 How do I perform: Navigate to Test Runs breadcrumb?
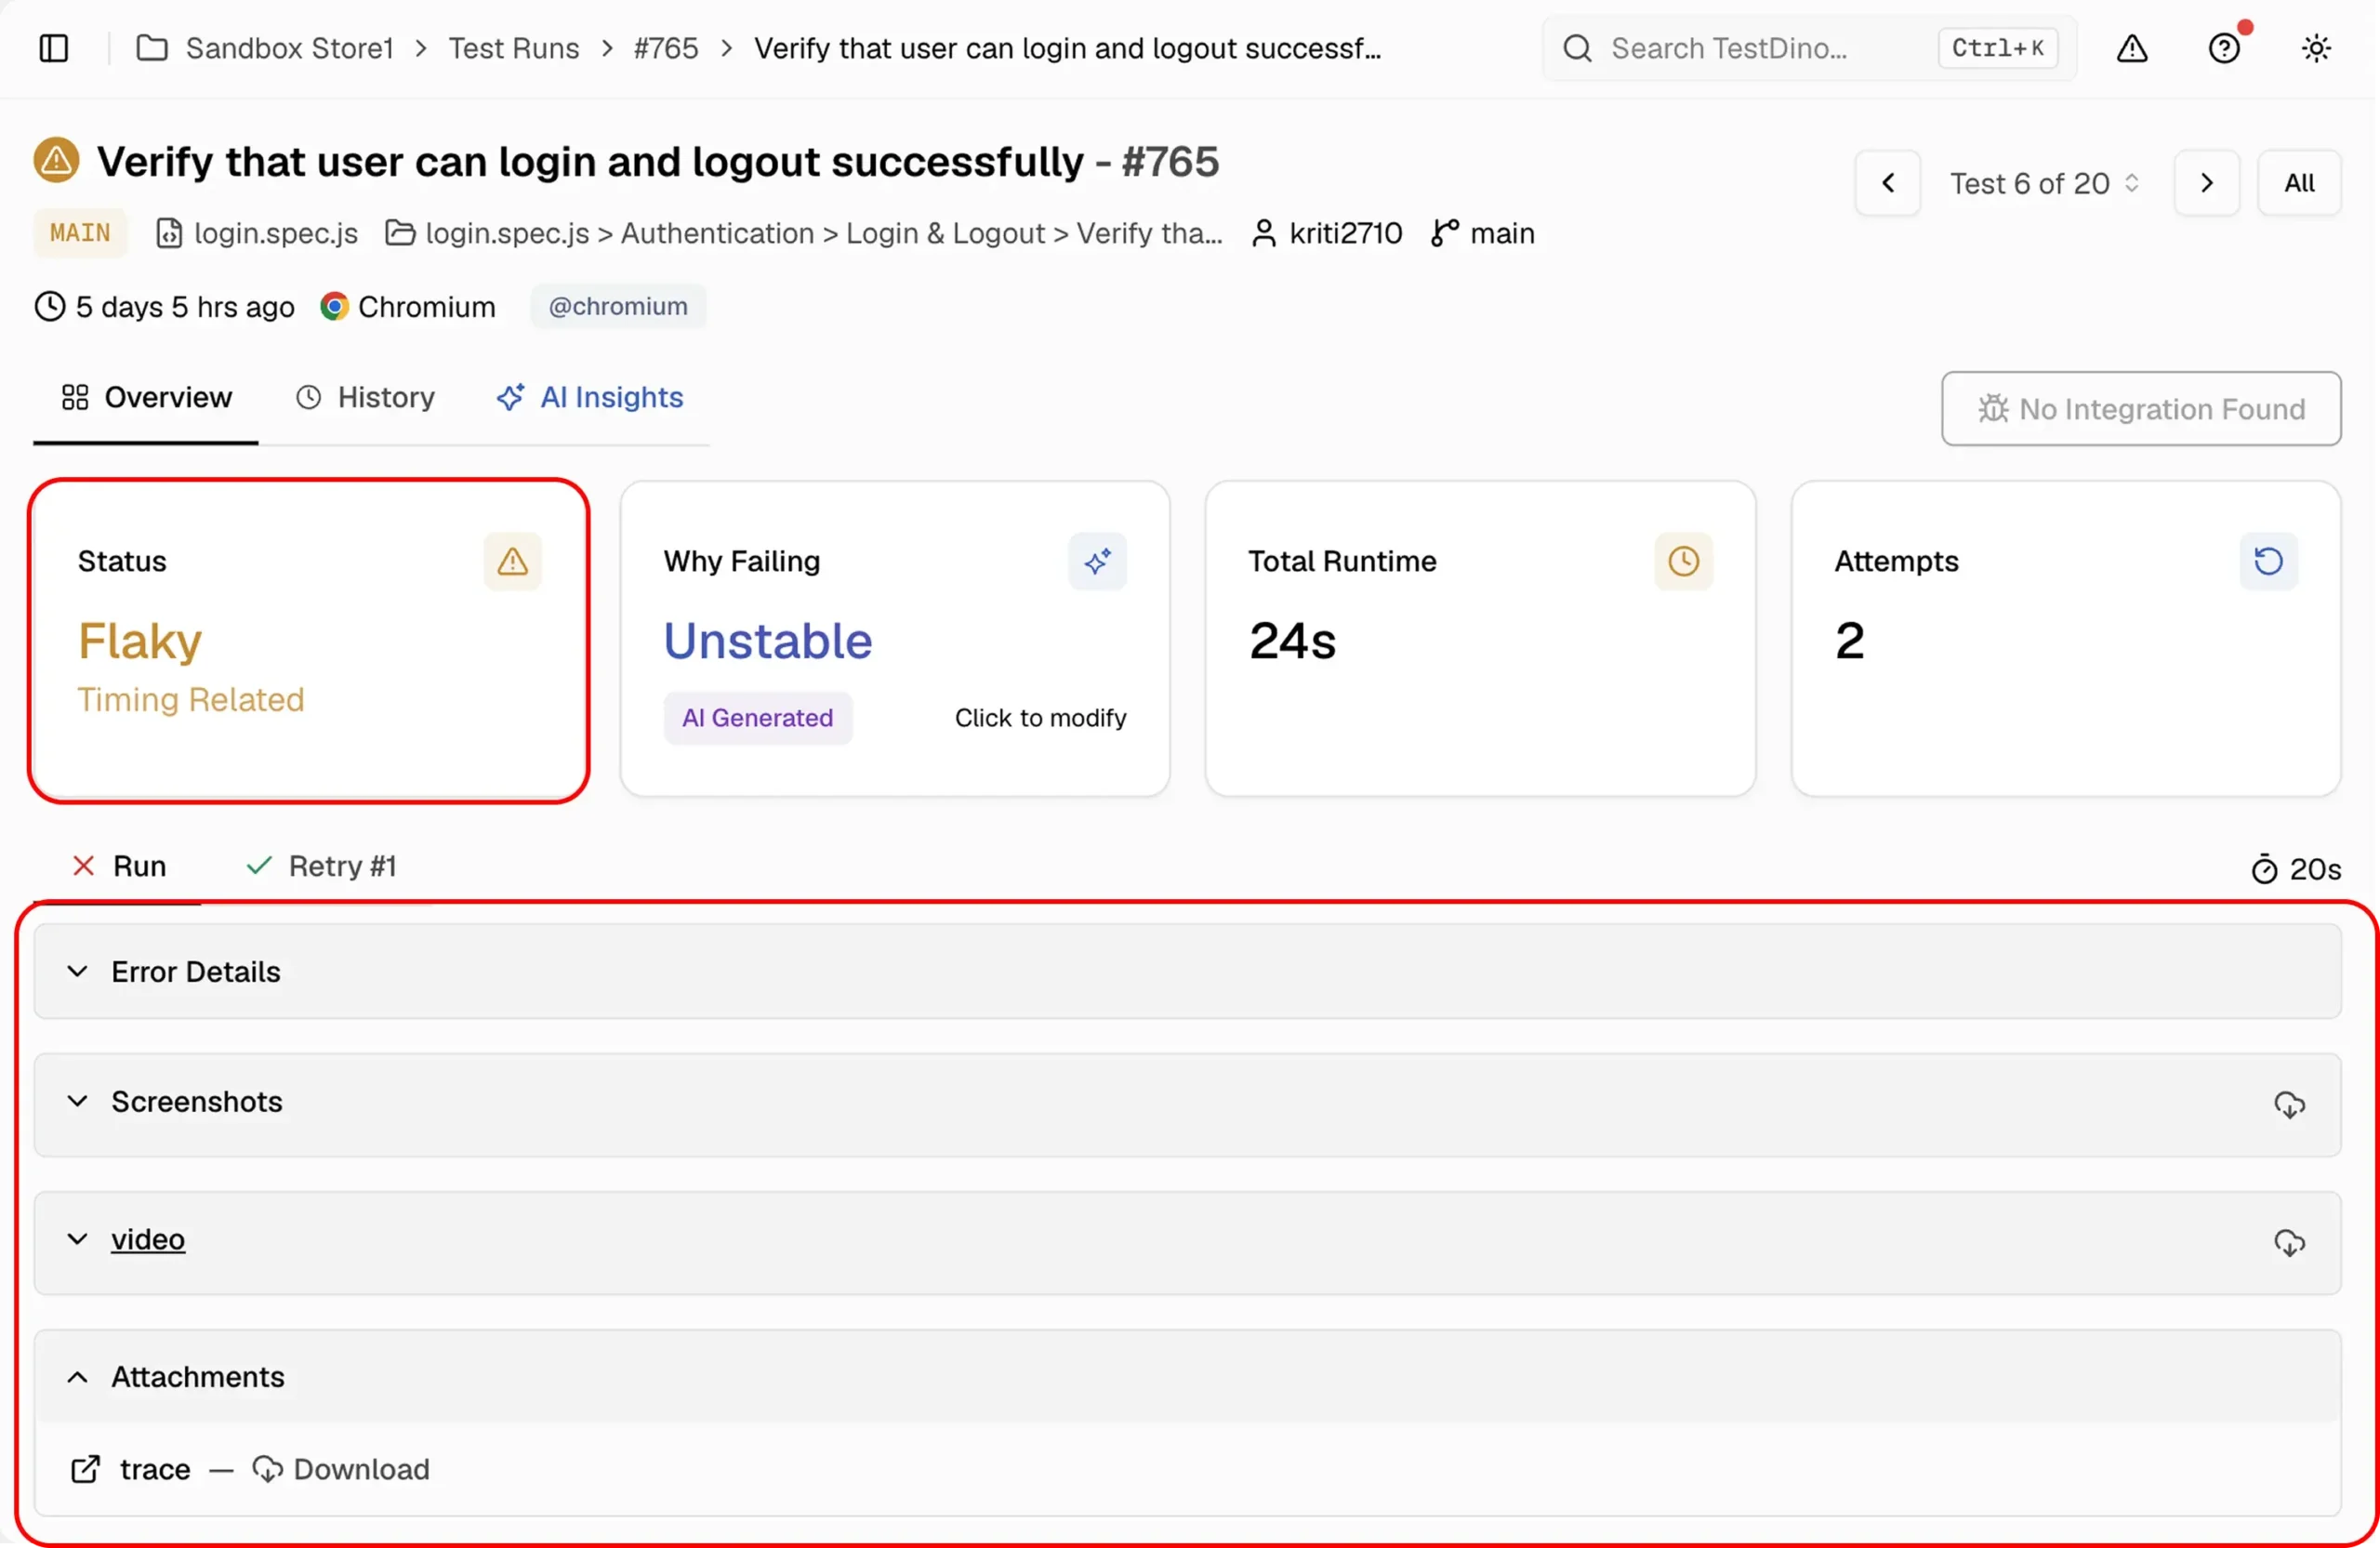tap(513, 48)
